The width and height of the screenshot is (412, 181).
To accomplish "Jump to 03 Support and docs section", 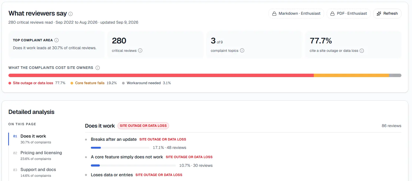I will point(38,172).
